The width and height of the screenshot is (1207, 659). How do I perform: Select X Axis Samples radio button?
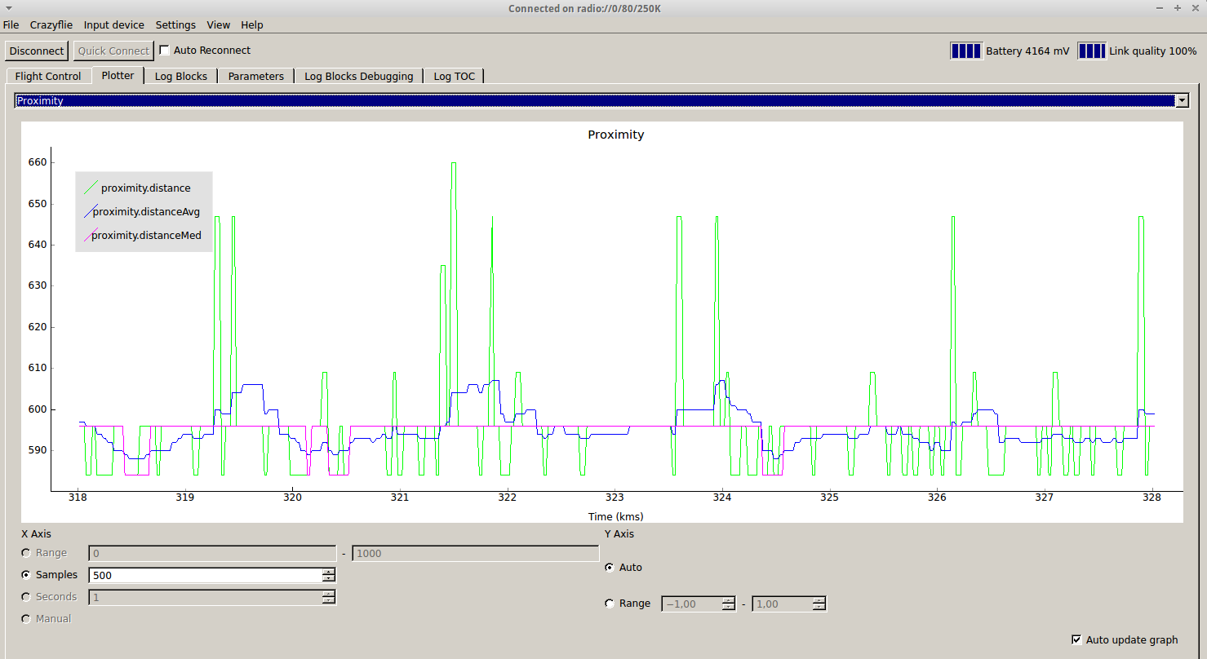(x=27, y=575)
